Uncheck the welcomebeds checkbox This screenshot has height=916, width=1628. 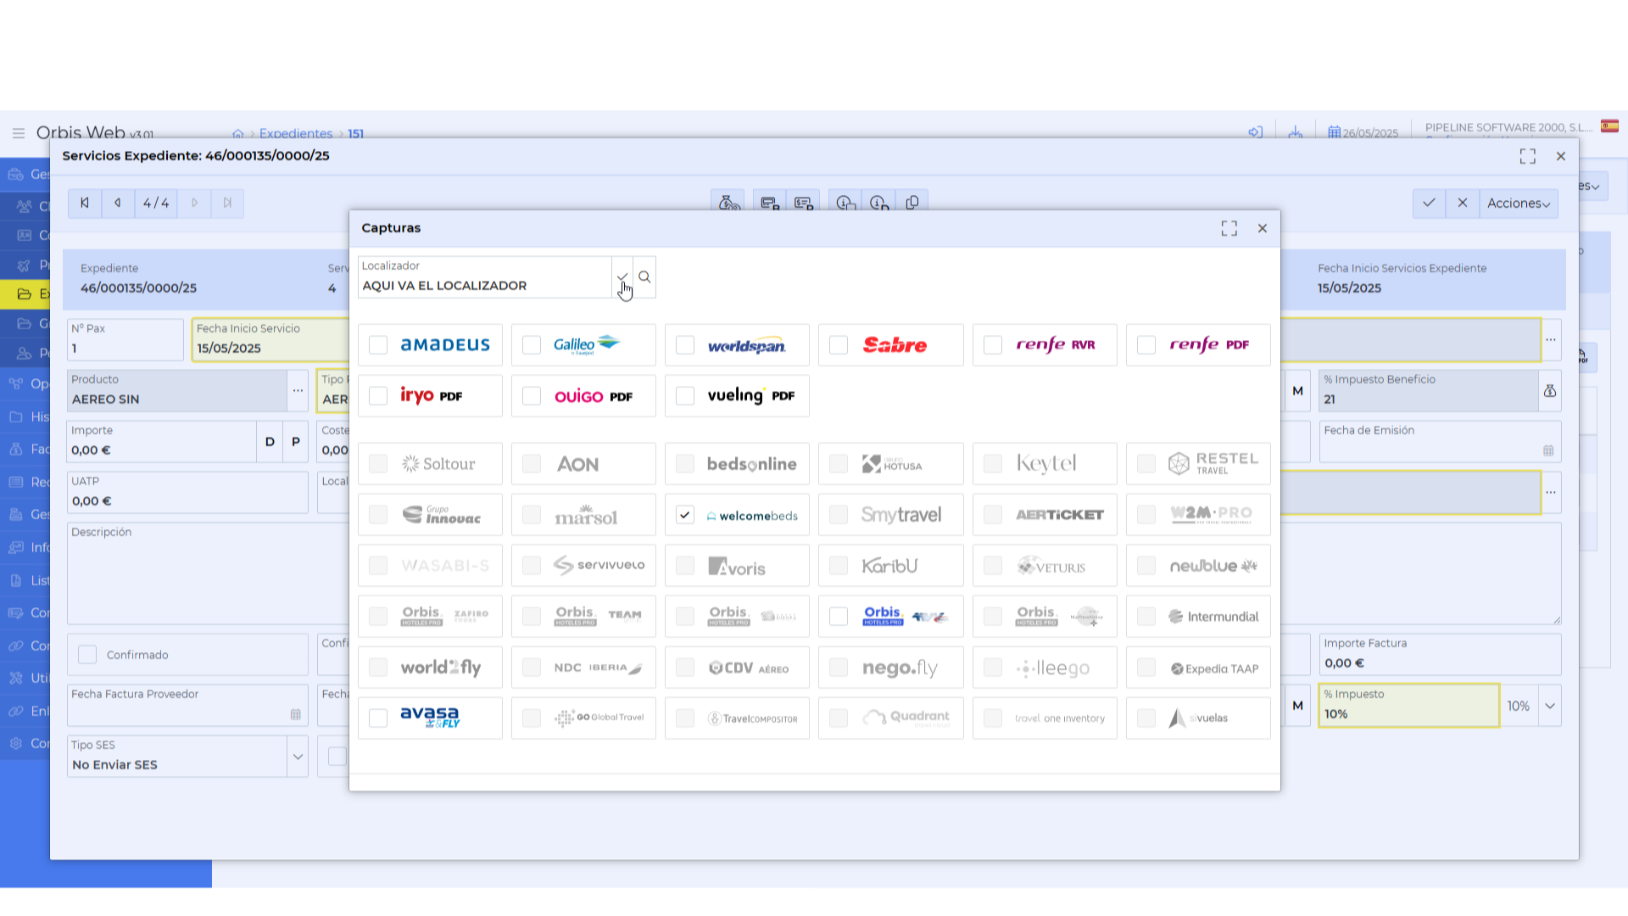(685, 515)
